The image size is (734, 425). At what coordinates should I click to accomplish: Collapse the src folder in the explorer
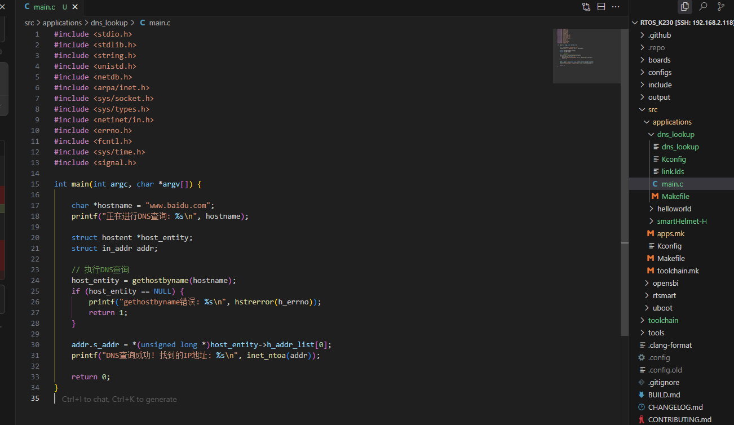coord(643,109)
